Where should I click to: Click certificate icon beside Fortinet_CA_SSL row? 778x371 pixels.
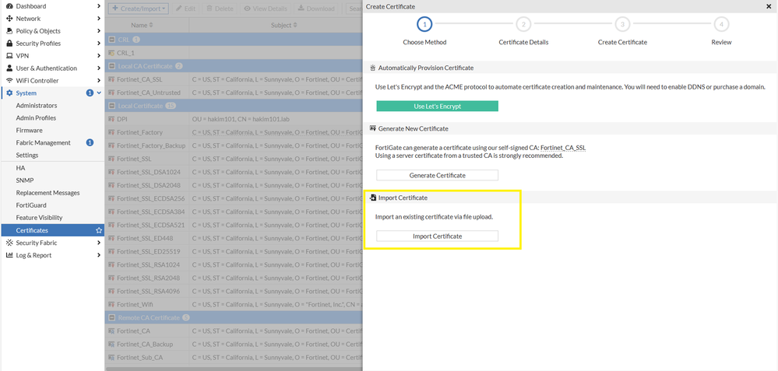coord(111,79)
